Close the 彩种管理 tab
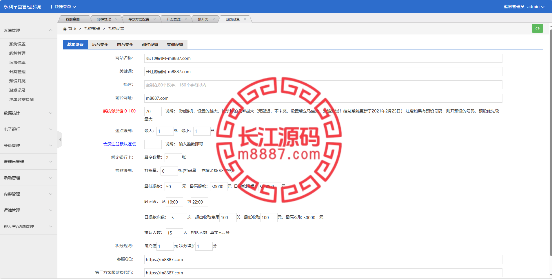The image size is (552, 279). [116, 19]
